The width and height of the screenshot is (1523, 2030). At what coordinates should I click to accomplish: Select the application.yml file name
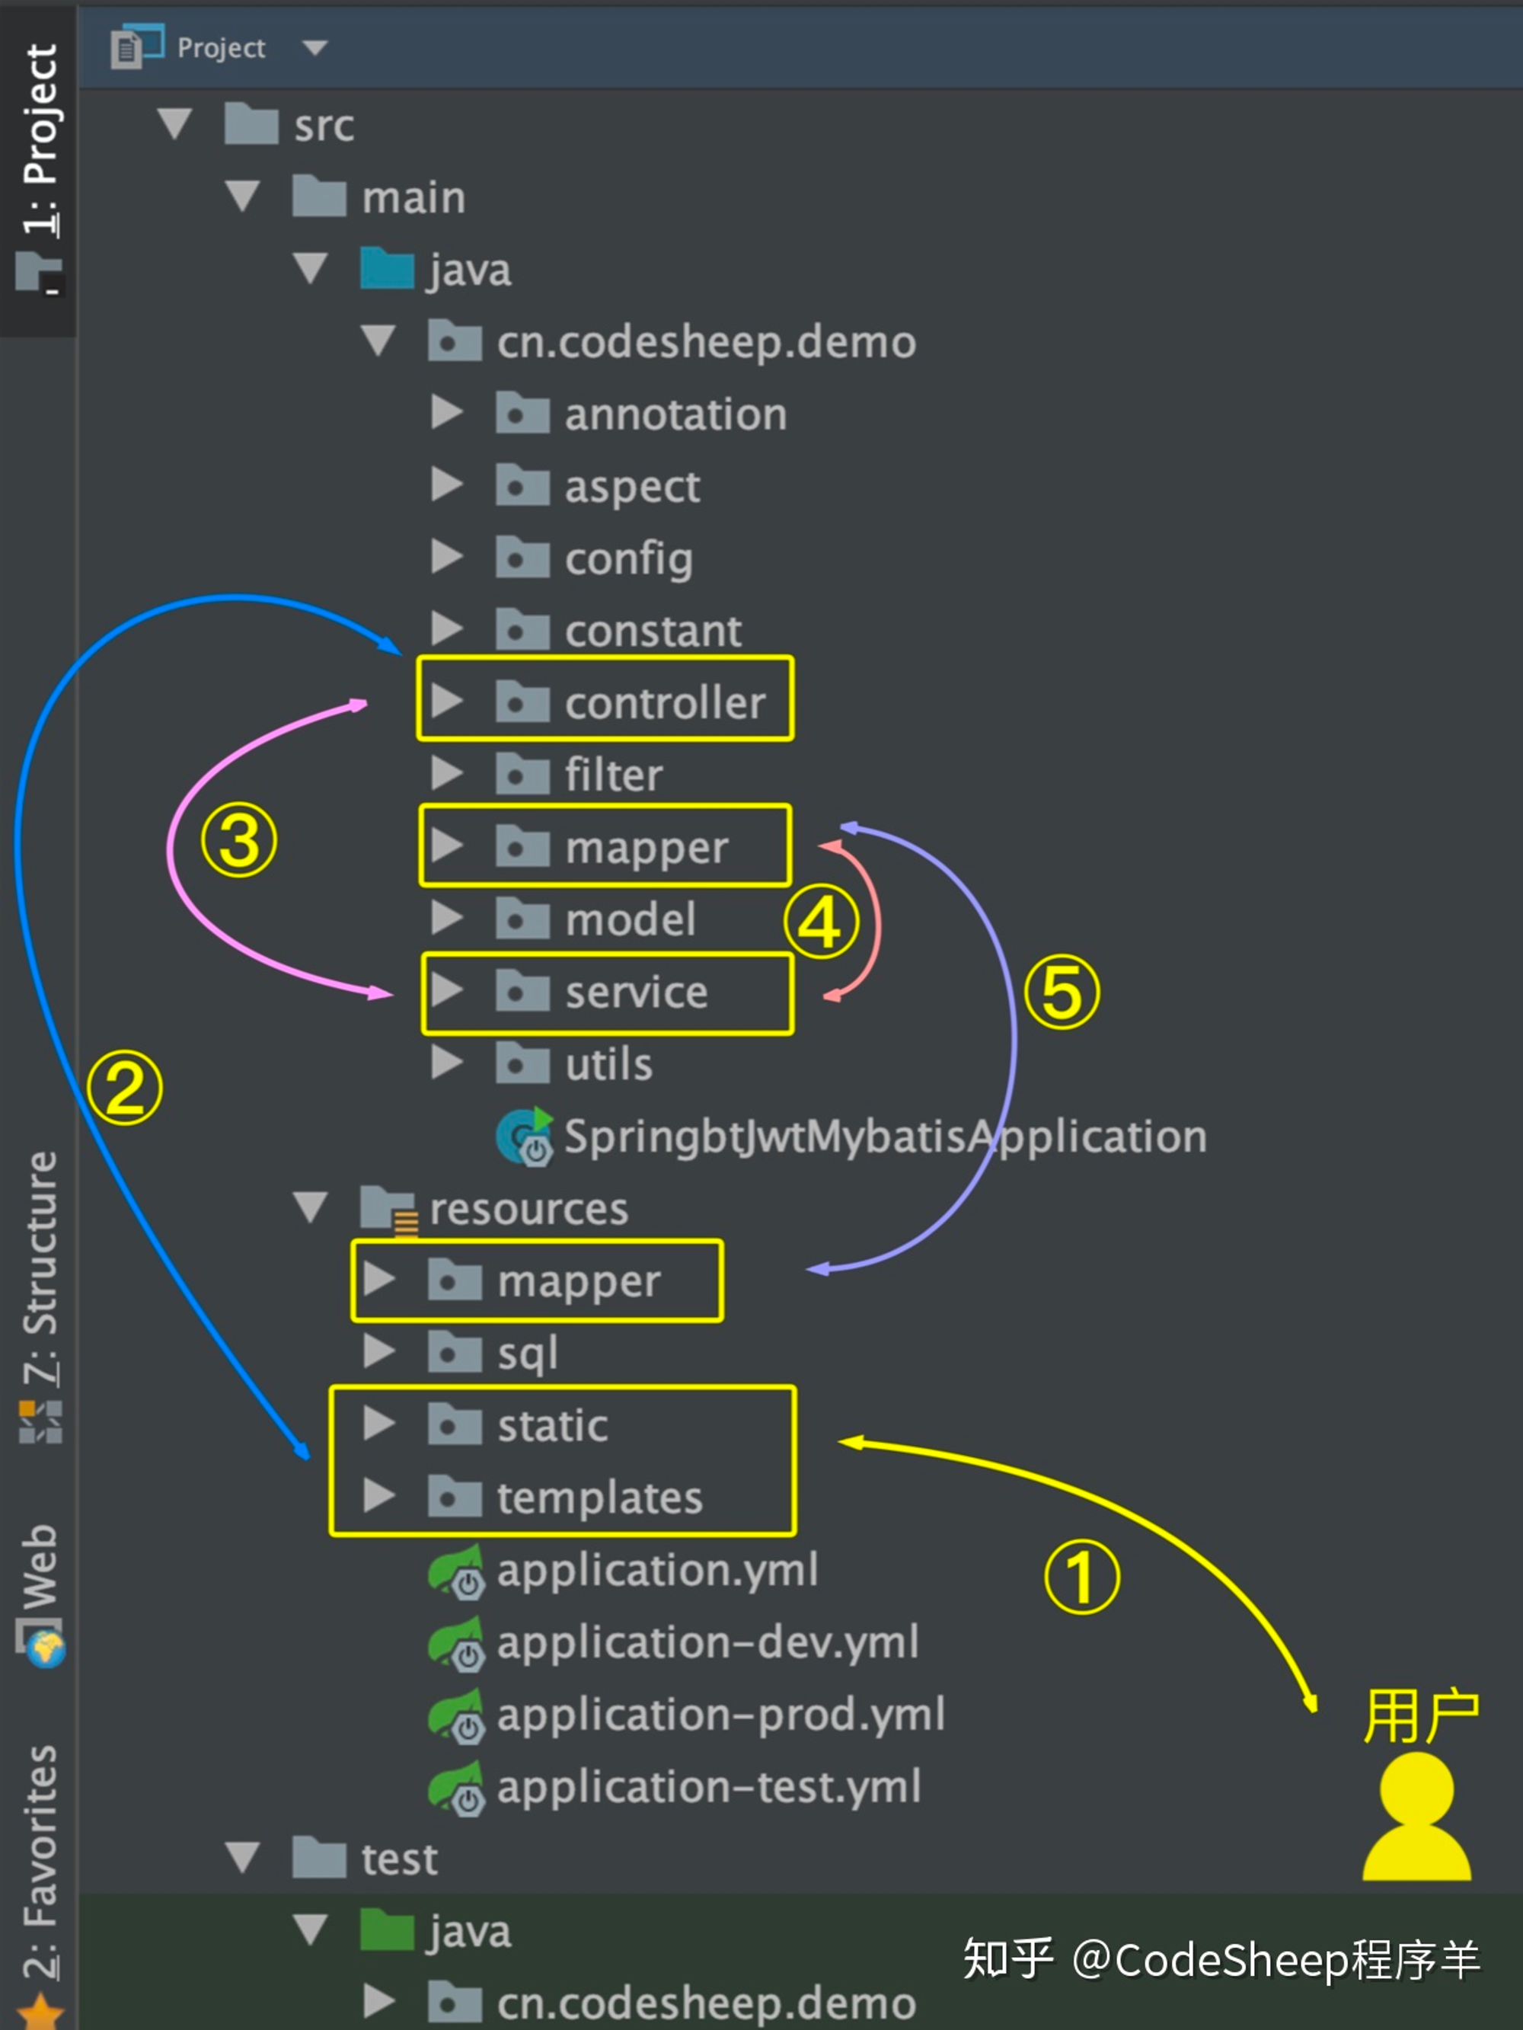658,1571
